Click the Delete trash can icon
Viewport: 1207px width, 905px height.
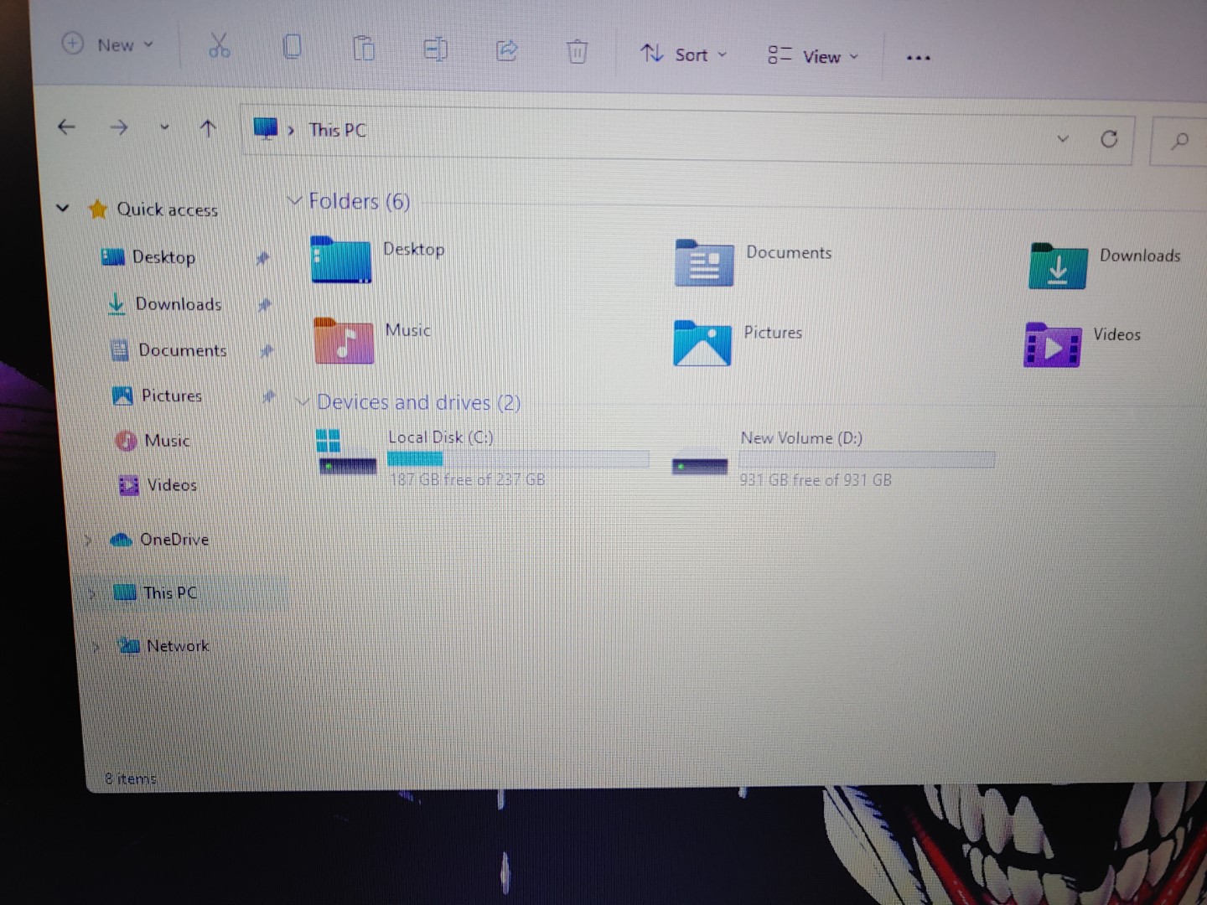pyautogui.click(x=577, y=52)
